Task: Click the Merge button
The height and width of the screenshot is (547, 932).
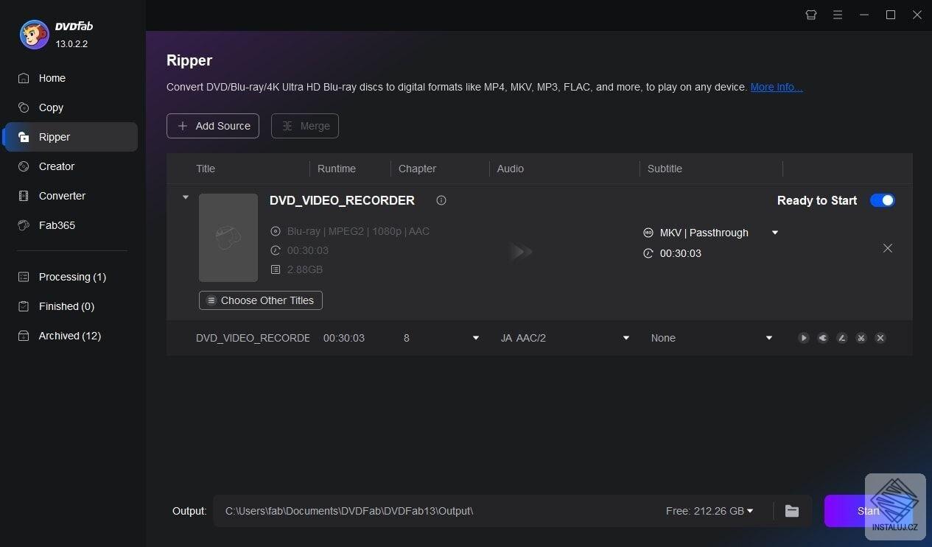Action: pos(305,126)
